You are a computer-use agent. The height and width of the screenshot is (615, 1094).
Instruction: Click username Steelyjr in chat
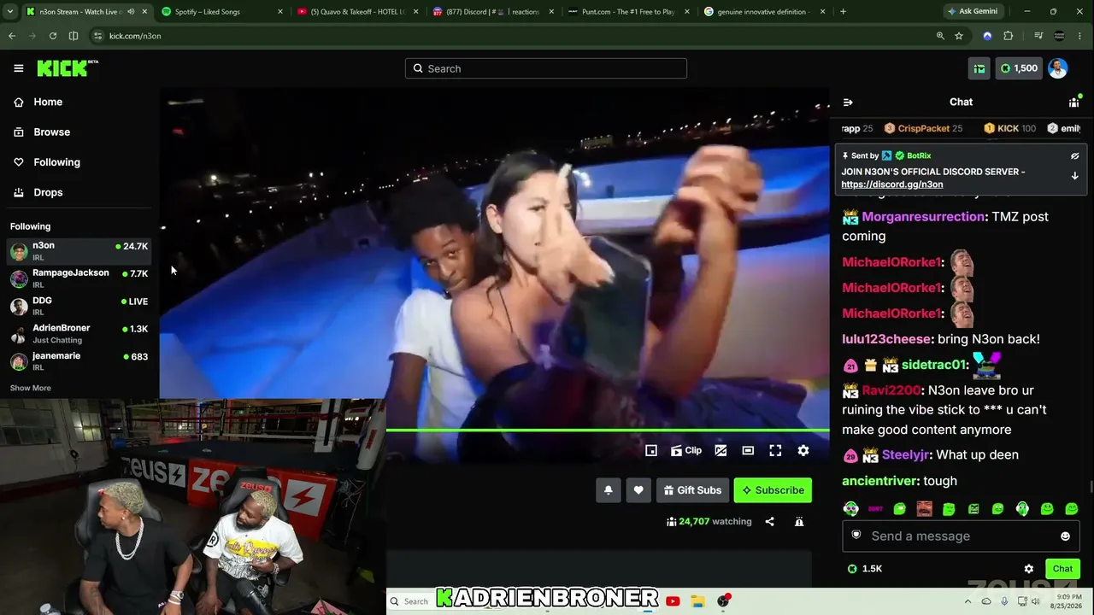click(907, 455)
